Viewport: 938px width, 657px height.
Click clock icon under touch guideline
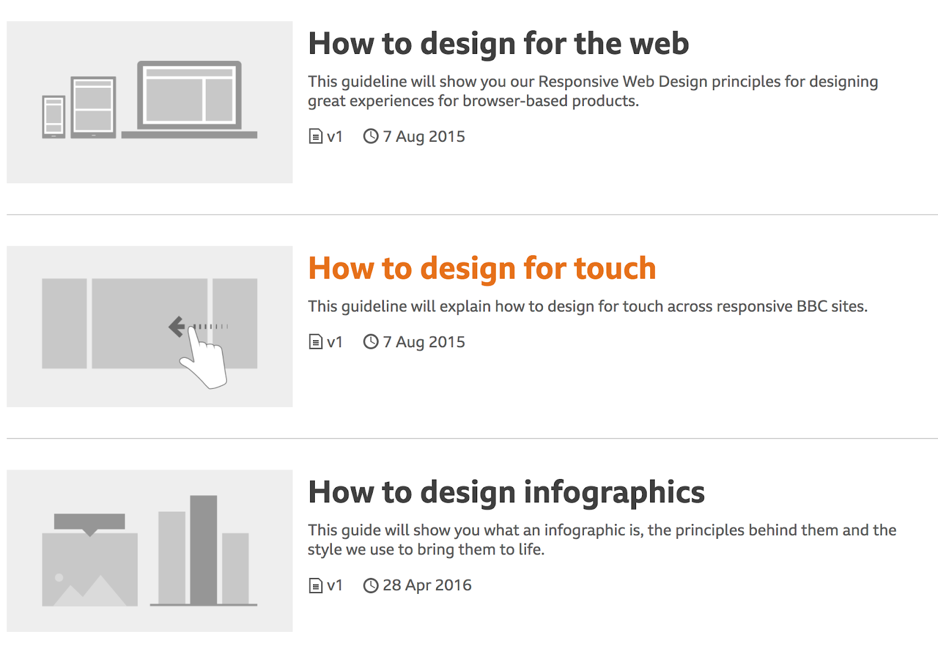pyautogui.click(x=371, y=342)
